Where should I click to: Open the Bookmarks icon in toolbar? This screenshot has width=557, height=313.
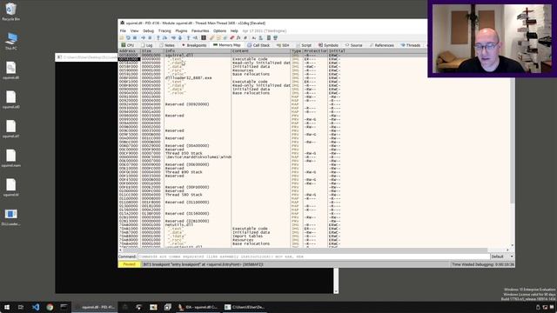(x=232, y=37)
